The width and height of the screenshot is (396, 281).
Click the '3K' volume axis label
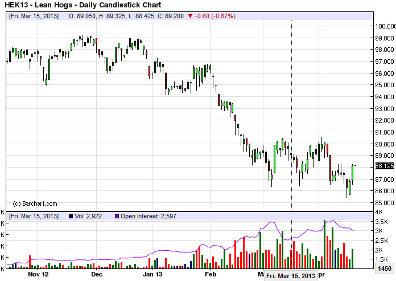point(379,231)
